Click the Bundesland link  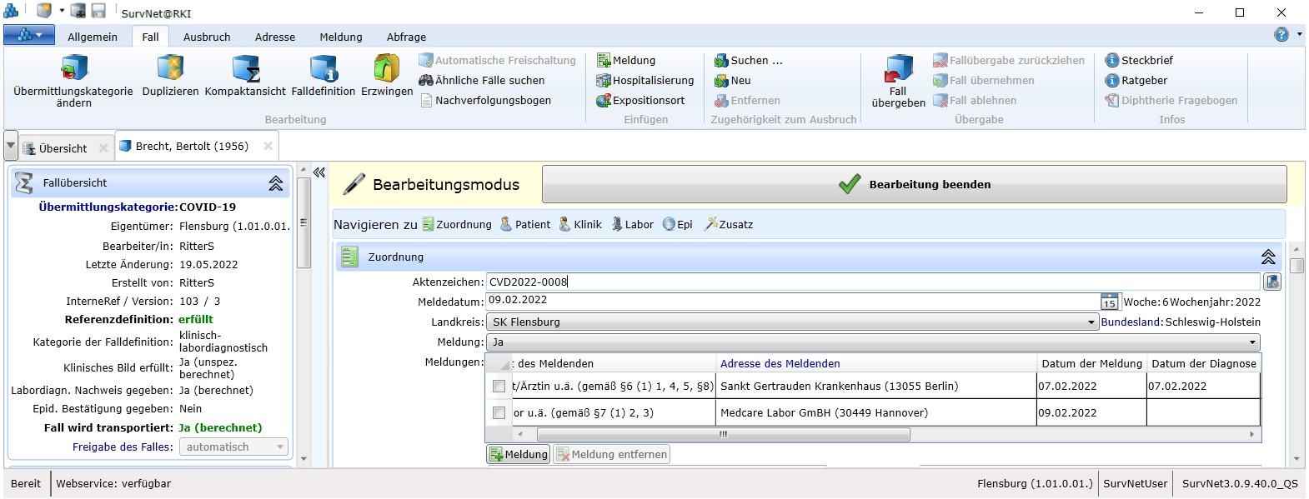(x=1131, y=322)
